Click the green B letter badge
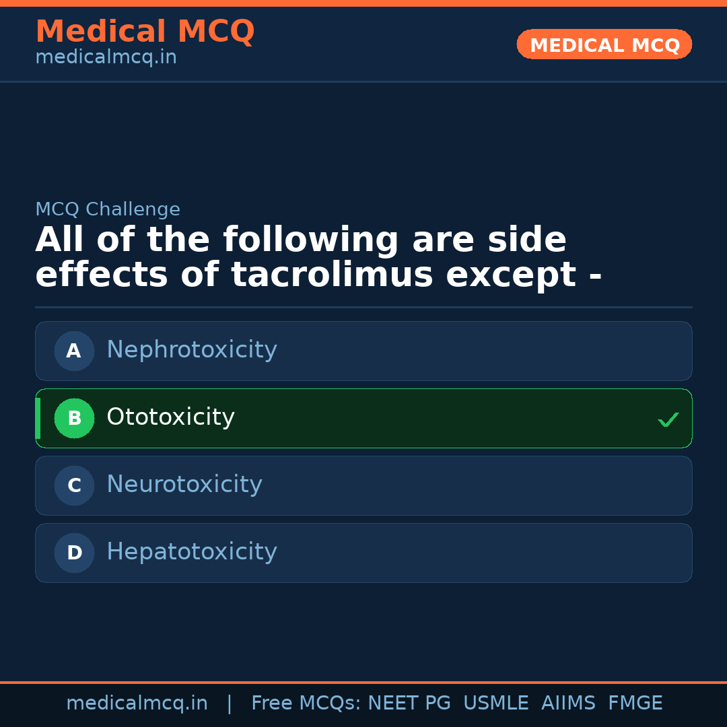Viewport: 727px width, 727px height. tap(74, 418)
